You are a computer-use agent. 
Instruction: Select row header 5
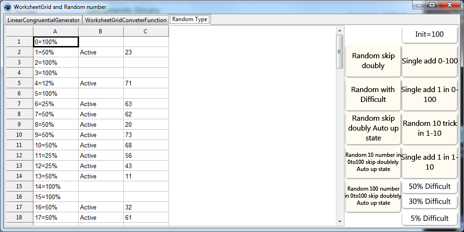click(20, 83)
